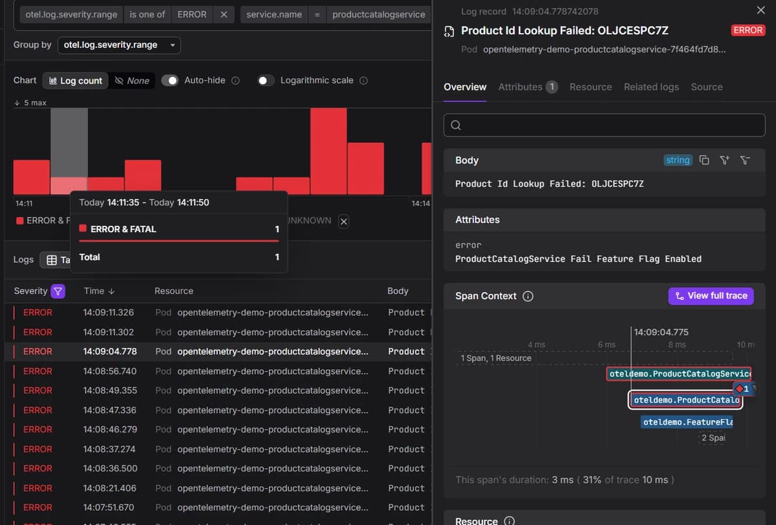Select the otel.demo.ProductCatalogService root span

[x=679, y=374]
